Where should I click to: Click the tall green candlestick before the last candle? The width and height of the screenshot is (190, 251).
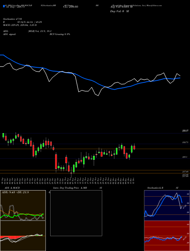[132, 149]
